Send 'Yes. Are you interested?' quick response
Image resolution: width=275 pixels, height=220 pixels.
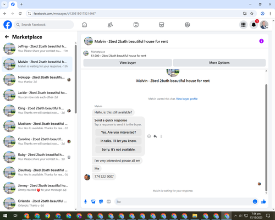coord(118,132)
